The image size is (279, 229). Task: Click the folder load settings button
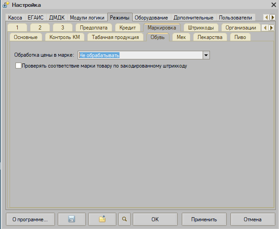pyautogui.click(x=102, y=219)
